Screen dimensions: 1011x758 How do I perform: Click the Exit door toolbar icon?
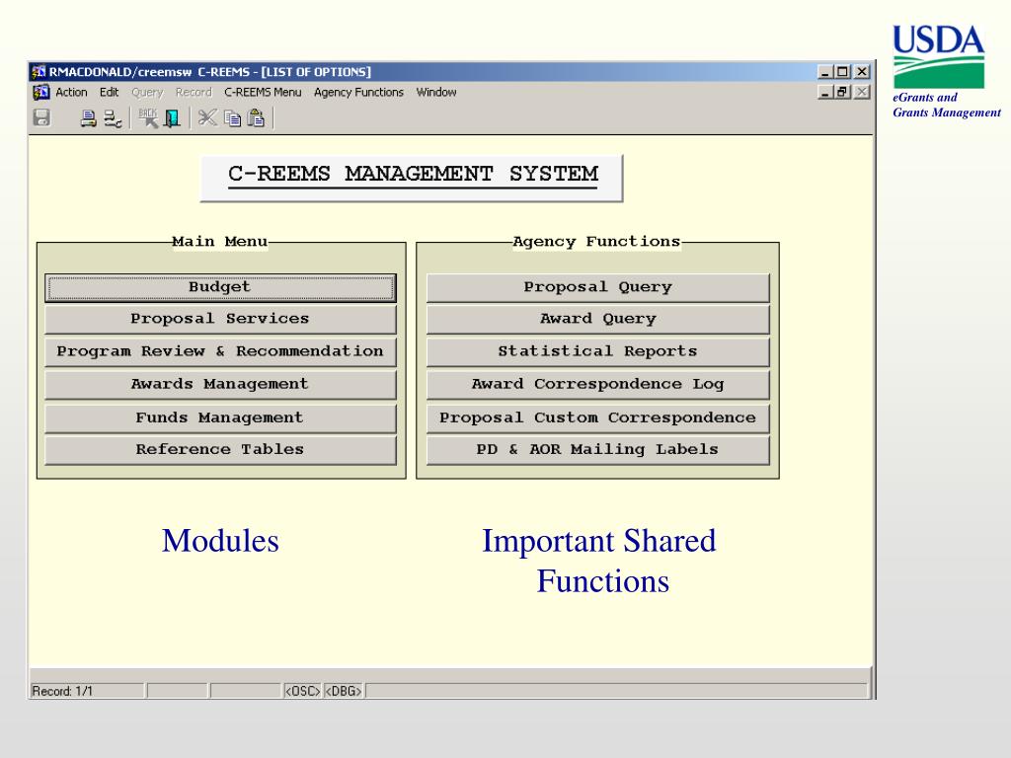(172, 118)
